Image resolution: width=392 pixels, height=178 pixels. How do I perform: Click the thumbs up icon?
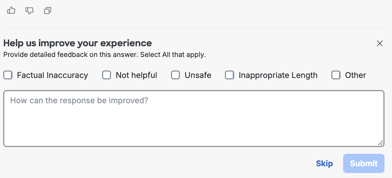pyautogui.click(x=11, y=11)
